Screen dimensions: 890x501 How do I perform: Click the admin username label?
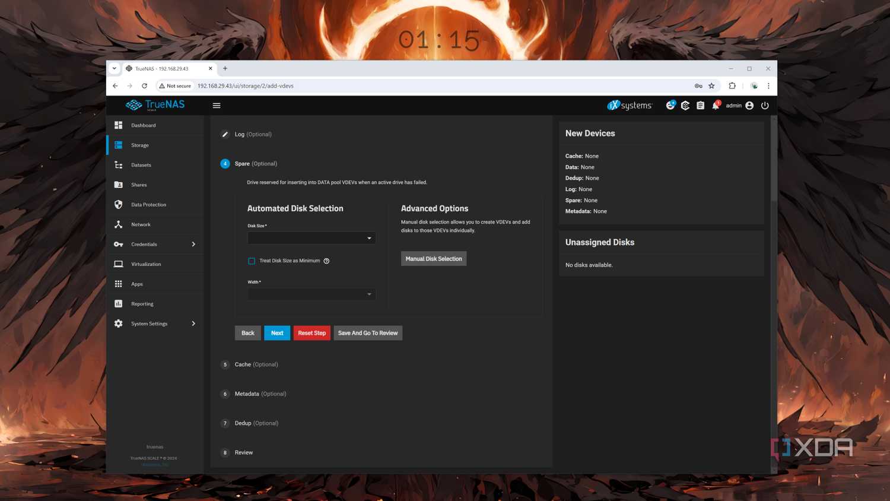coord(734,106)
